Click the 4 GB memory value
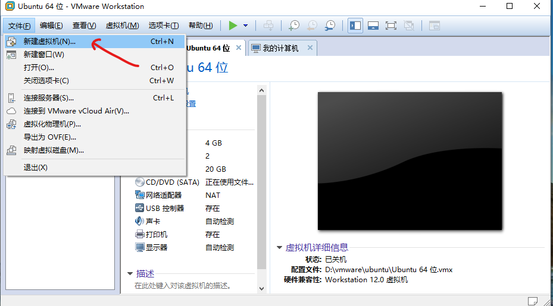 213,143
